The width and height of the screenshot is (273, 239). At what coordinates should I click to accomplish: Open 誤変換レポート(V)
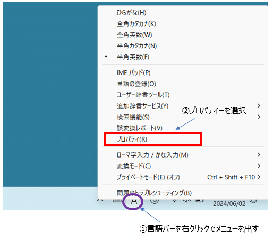[x=139, y=128]
